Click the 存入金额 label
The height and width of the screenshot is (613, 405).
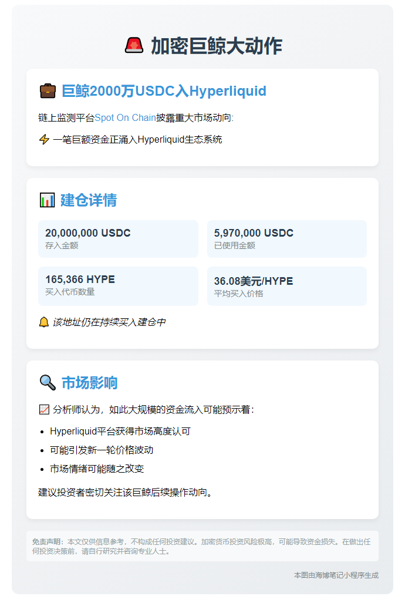tap(62, 245)
